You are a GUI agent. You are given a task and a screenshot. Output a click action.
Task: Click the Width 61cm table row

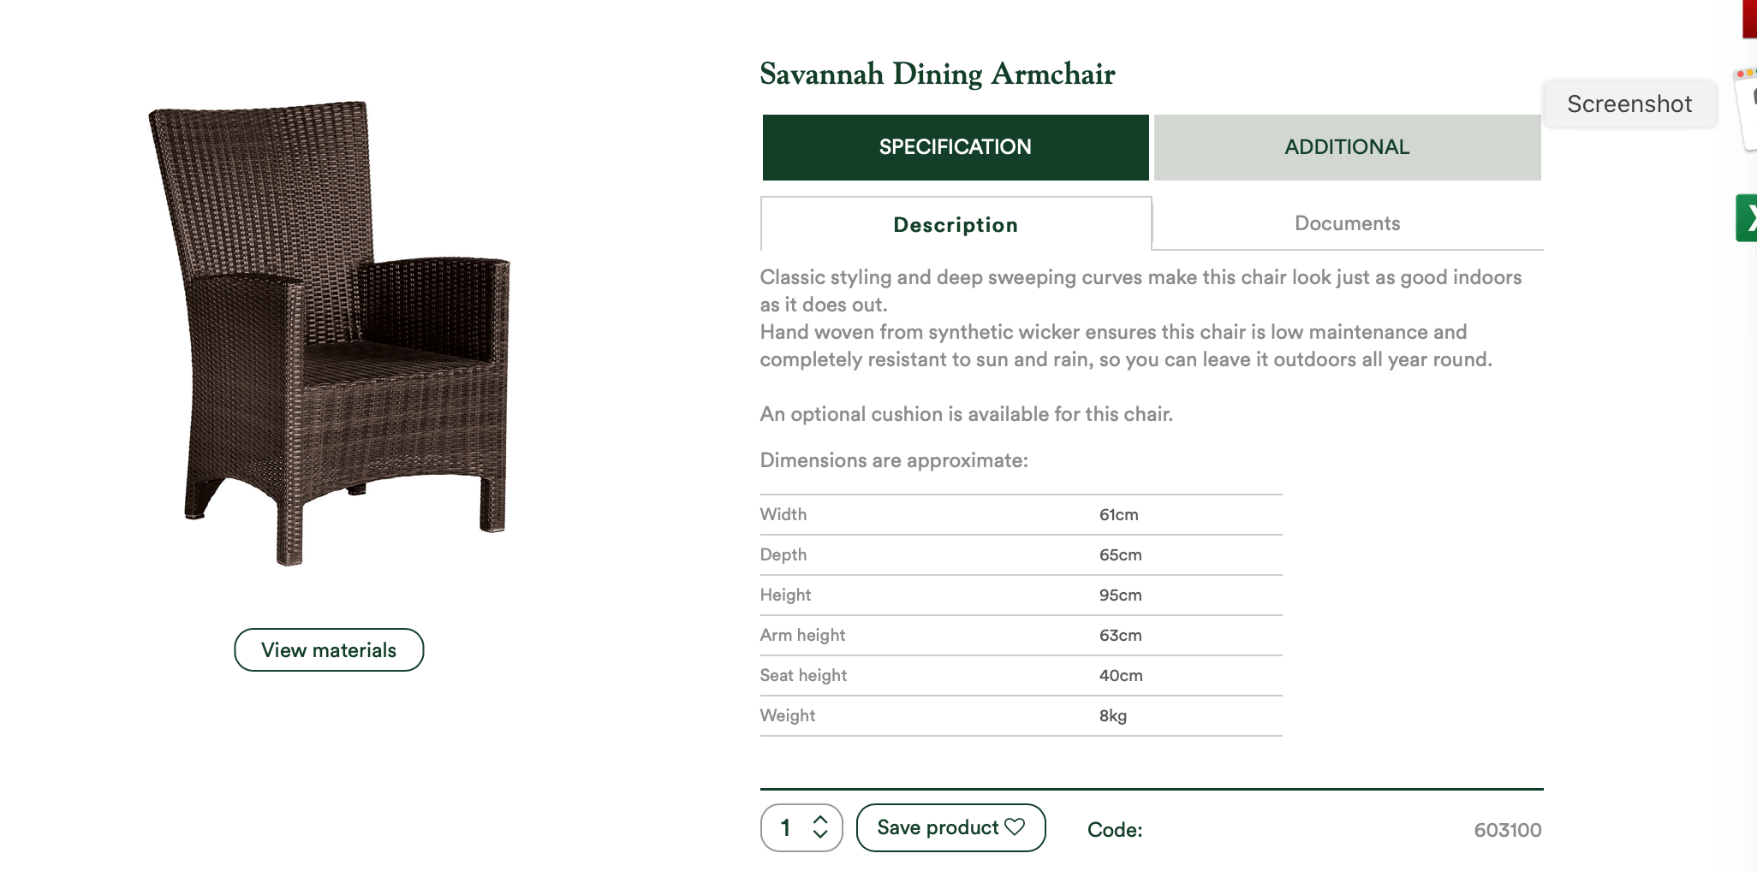(x=1021, y=515)
